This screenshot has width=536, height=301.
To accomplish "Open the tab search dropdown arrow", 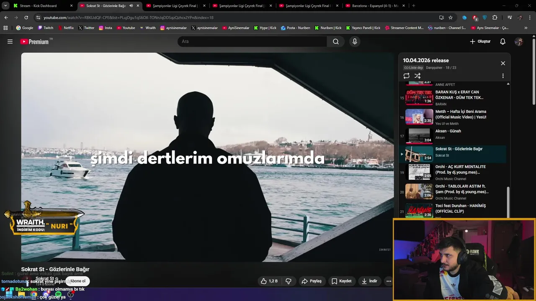I will 5,6.
